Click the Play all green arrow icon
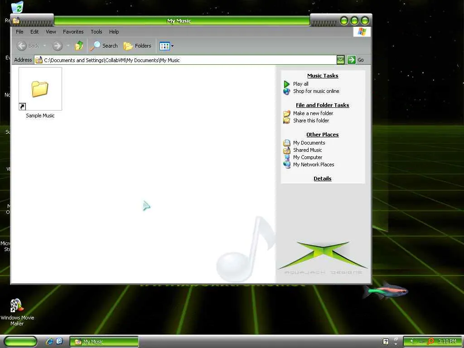Viewport: 464px width, 348px height. tap(286, 84)
